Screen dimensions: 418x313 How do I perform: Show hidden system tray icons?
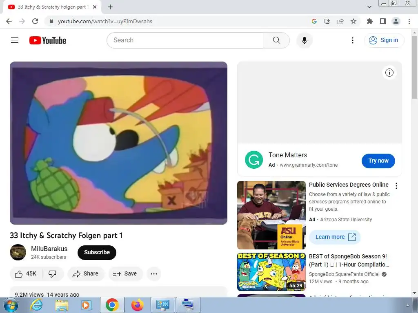click(407, 305)
